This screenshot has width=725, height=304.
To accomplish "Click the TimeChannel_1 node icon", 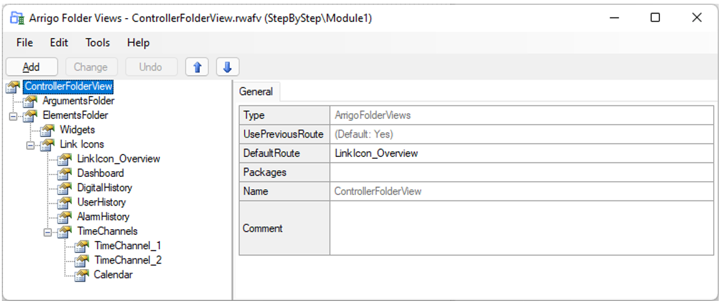I will (x=82, y=246).
